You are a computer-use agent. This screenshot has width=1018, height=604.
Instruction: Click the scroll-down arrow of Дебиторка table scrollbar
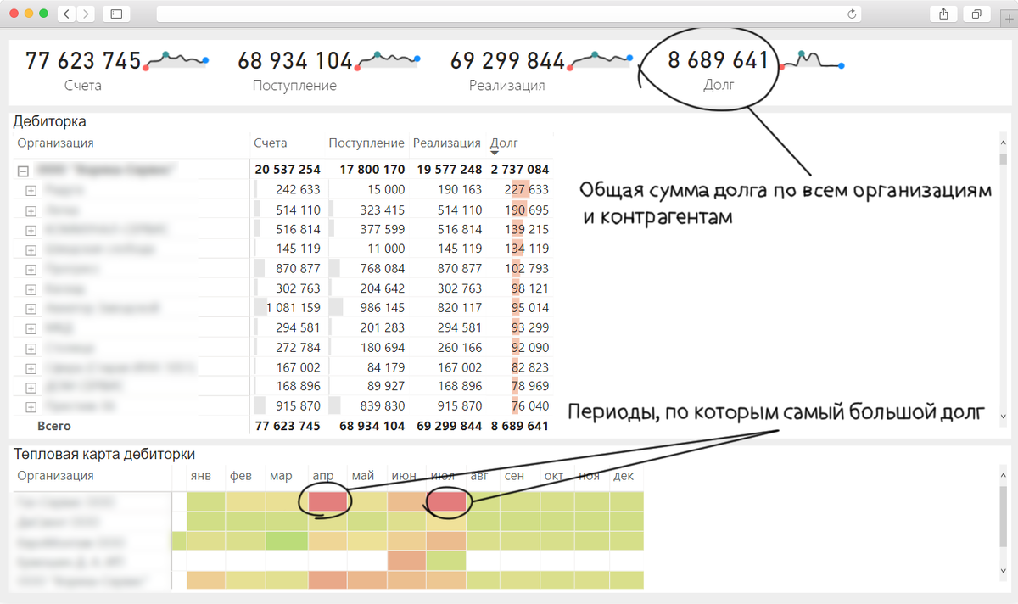tap(1004, 417)
